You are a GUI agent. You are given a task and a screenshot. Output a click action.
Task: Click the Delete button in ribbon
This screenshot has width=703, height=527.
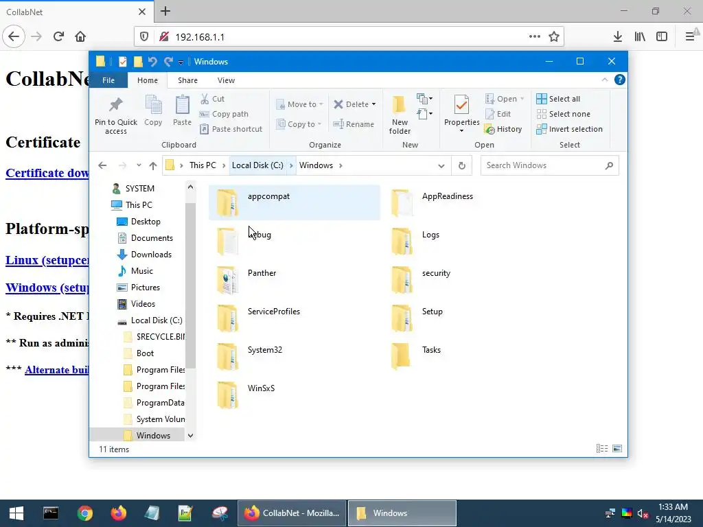point(351,104)
